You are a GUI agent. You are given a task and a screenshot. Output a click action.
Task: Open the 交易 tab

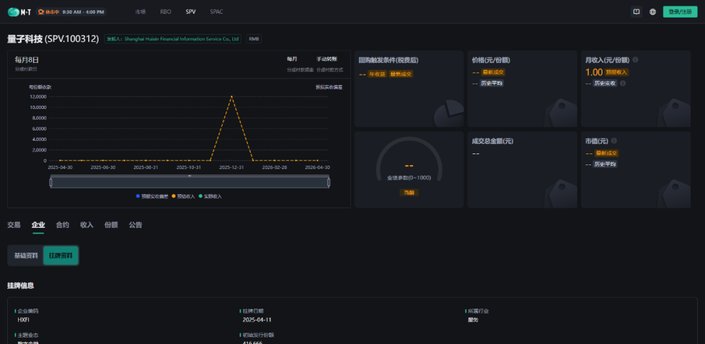14,225
